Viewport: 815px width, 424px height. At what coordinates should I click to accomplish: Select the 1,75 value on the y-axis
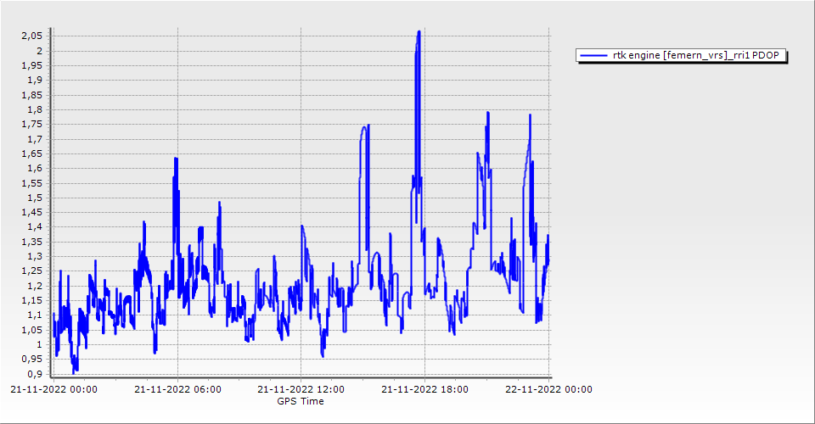31,125
